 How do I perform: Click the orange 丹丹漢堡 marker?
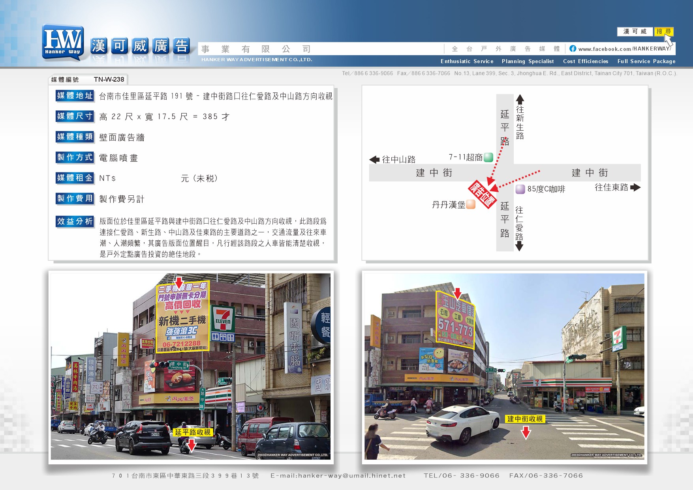pyautogui.click(x=471, y=204)
